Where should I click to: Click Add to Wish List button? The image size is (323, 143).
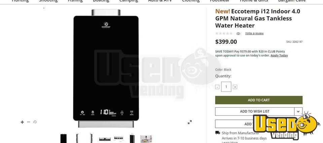point(255,111)
